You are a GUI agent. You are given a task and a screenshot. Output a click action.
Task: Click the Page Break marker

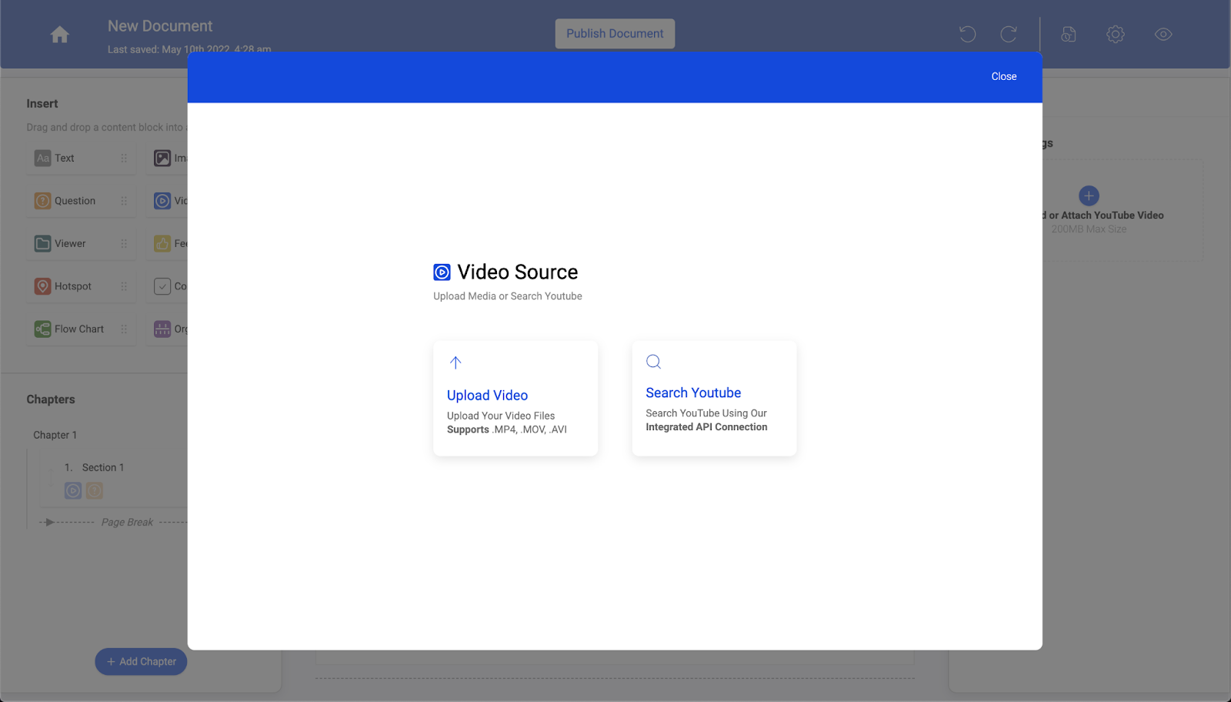127,522
